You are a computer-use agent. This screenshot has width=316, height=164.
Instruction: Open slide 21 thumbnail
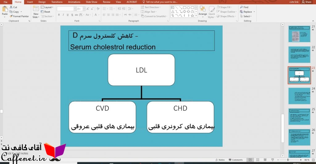(299, 34)
